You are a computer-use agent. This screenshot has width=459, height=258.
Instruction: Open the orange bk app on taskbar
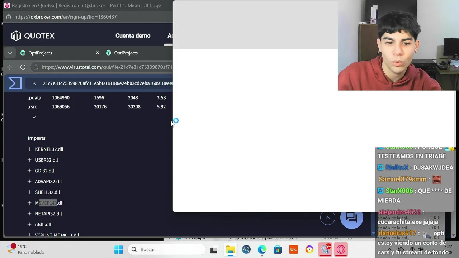tap(293, 249)
